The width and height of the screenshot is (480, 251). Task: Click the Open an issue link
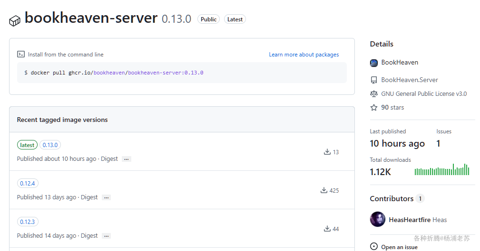(399, 247)
